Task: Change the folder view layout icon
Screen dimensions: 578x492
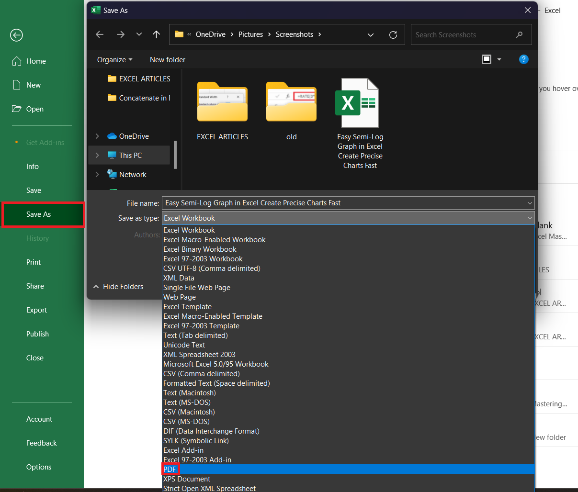Action: click(487, 59)
